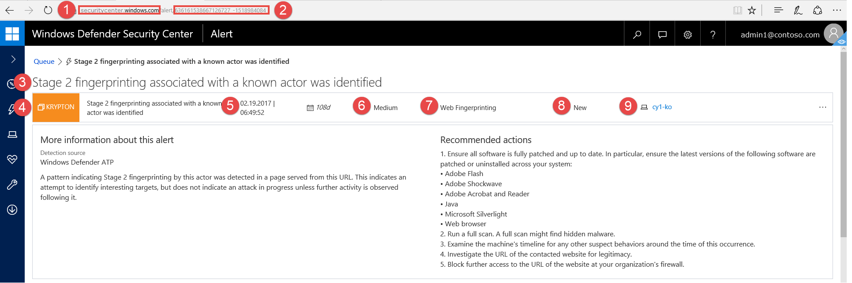852x283 pixels.
Task: Open the settings gear icon
Action: point(687,34)
